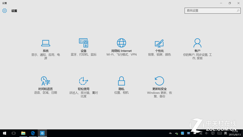Open Task View on the taskbar
This screenshot has width=243, height=137.
coord(14,133)
